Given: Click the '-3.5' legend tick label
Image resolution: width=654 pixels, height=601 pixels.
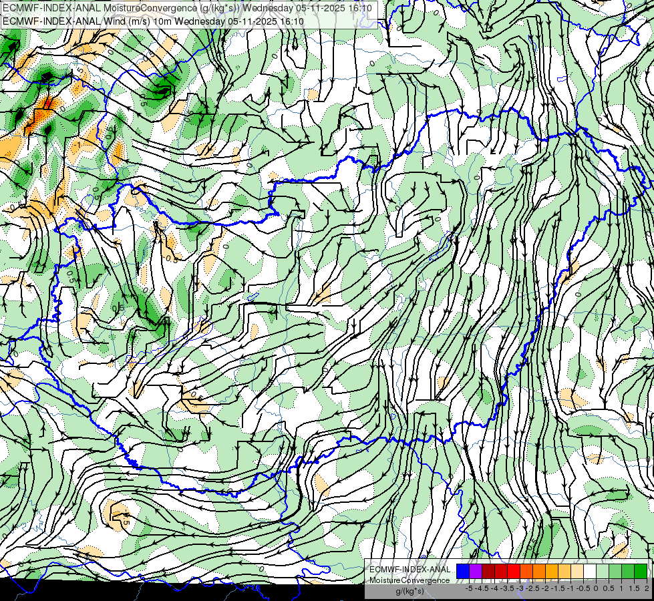Looking at the screenshot, I should click(x=507, y=588).
